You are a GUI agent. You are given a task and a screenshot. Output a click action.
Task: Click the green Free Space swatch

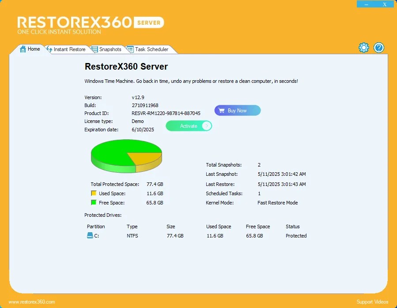pos(94,202)
